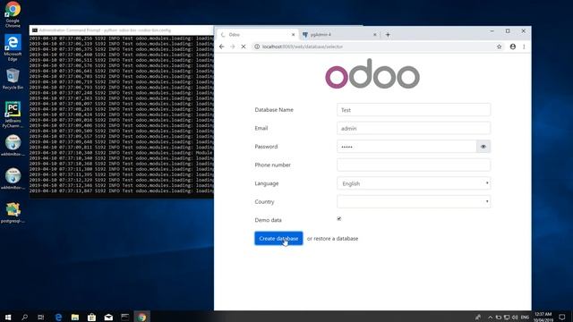Screen dimensions: 573x322
Task: Click Chrome back arrow
Action: pyautogui.click(x=222, y=47)
